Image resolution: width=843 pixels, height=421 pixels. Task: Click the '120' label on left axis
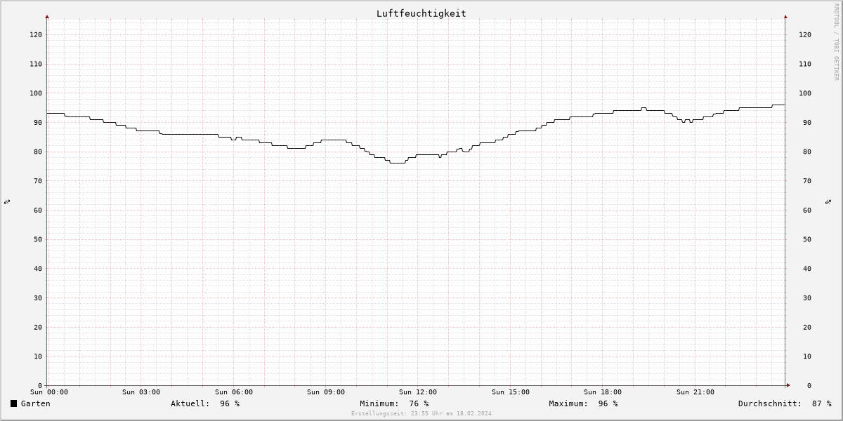click(x=36, y=34)
